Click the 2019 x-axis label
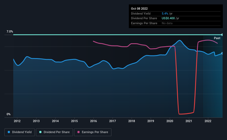The width and height of the screenshot is (227, 140). (151, 121)
